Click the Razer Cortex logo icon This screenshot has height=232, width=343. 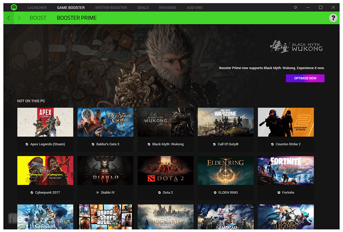pyautogui.click(x=14, y=7)
